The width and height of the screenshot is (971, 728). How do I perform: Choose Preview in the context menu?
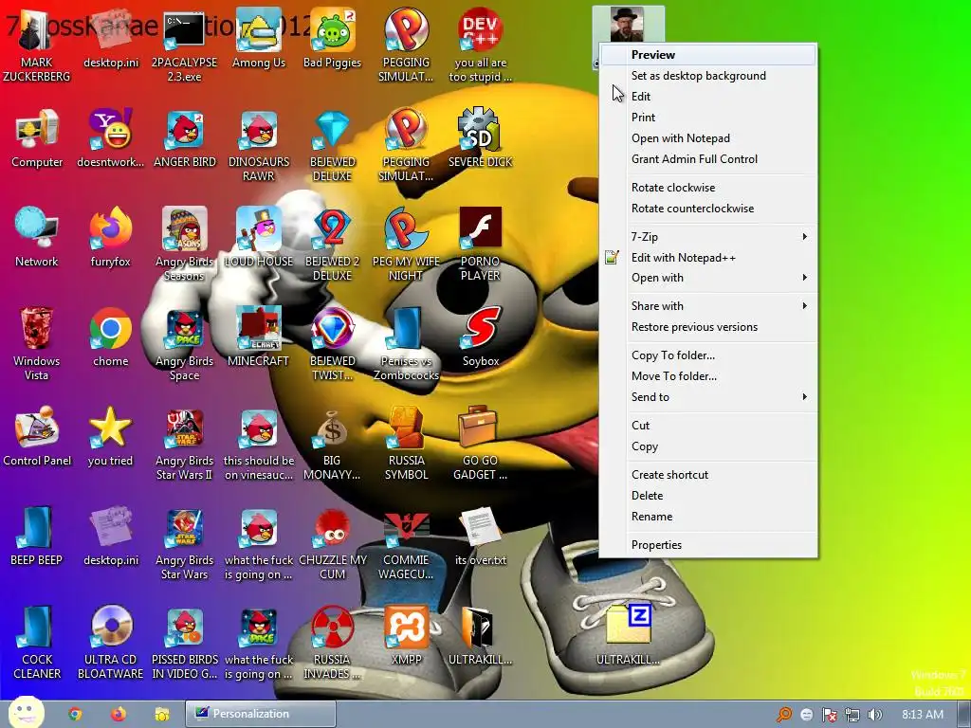709,54
